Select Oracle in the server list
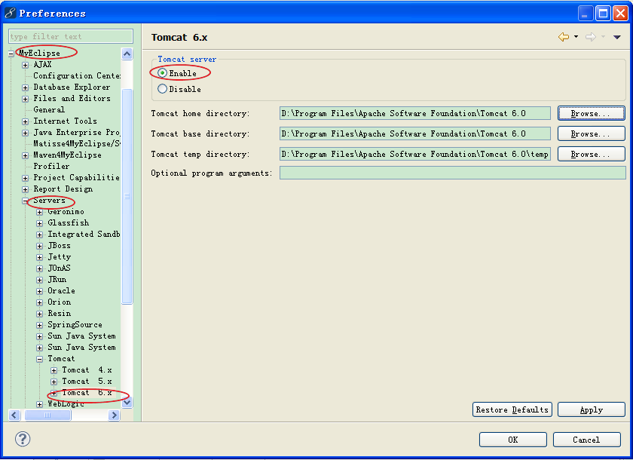The width and height of the screenshot is (633, 460). coord(61,290)
